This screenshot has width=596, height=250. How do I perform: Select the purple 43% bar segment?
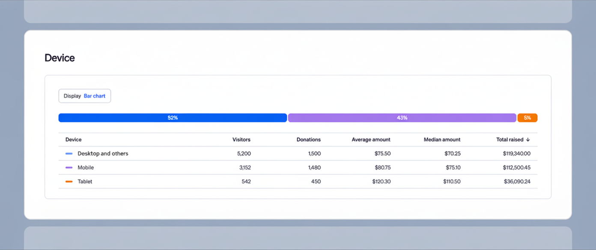(402, 117)
